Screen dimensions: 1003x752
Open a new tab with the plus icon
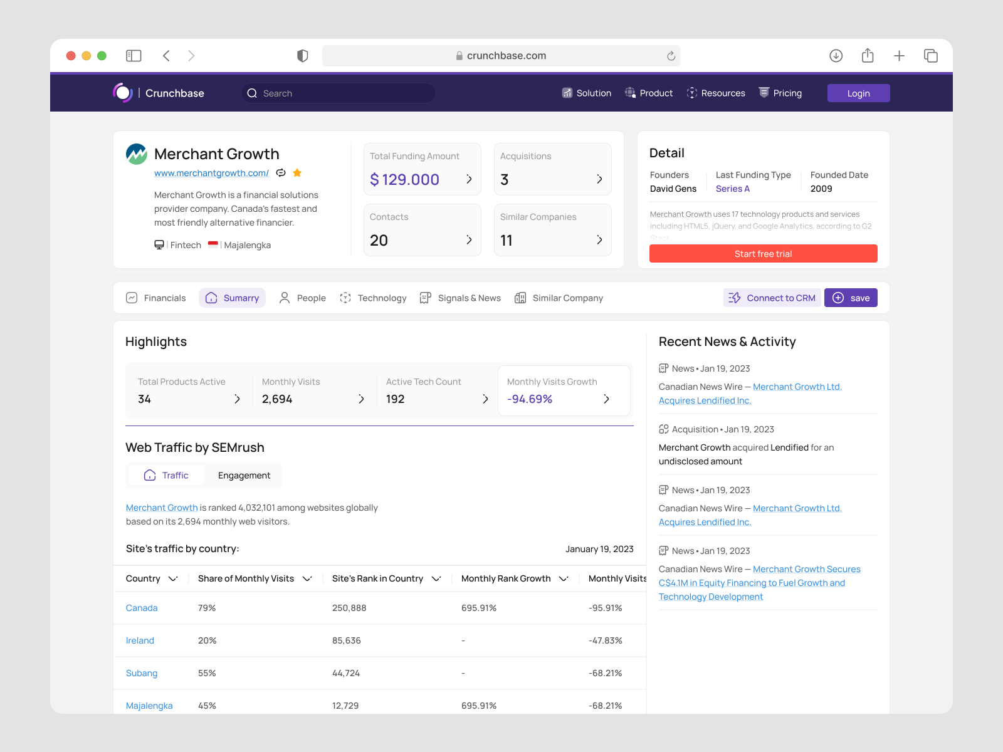pyautogui.click(x=899, y=56)
